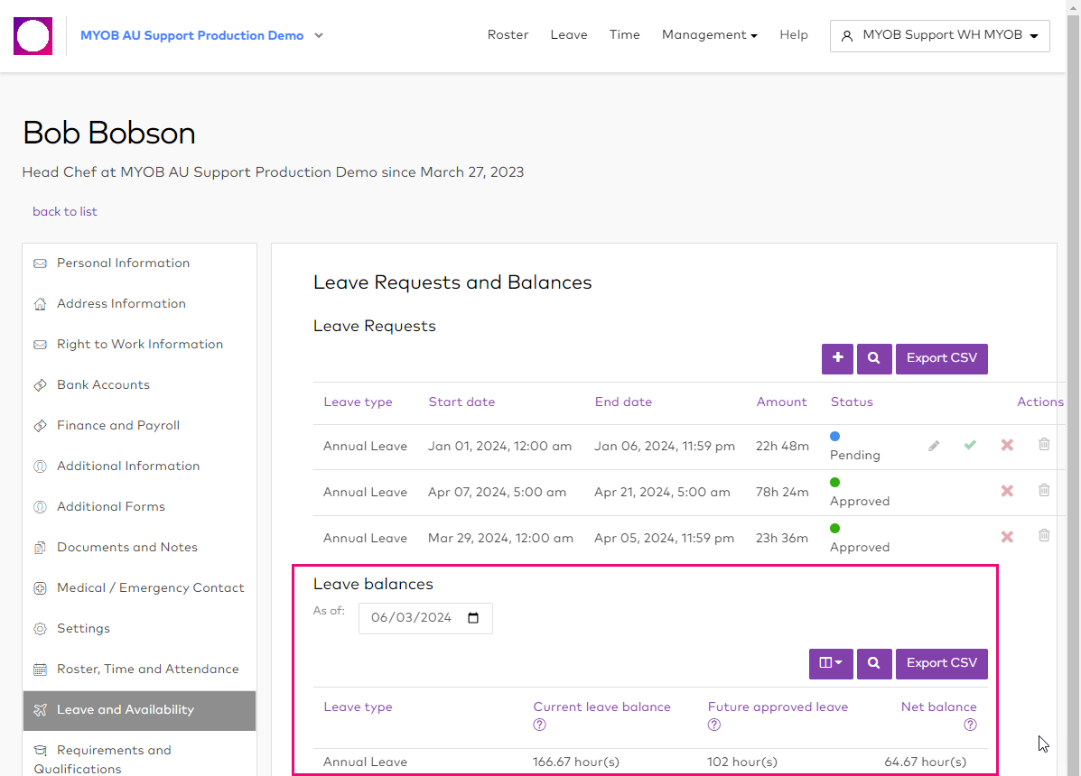This screenshot has width=1081, height=776.
Task: Approve pending leave with green checkmark
Action: 970,445
